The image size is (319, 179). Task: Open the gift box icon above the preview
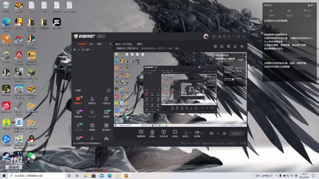pyautogui.click(x=215, y=46)
